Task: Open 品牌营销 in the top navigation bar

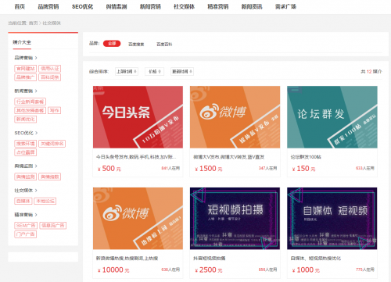Action: (x=48, y=6)
